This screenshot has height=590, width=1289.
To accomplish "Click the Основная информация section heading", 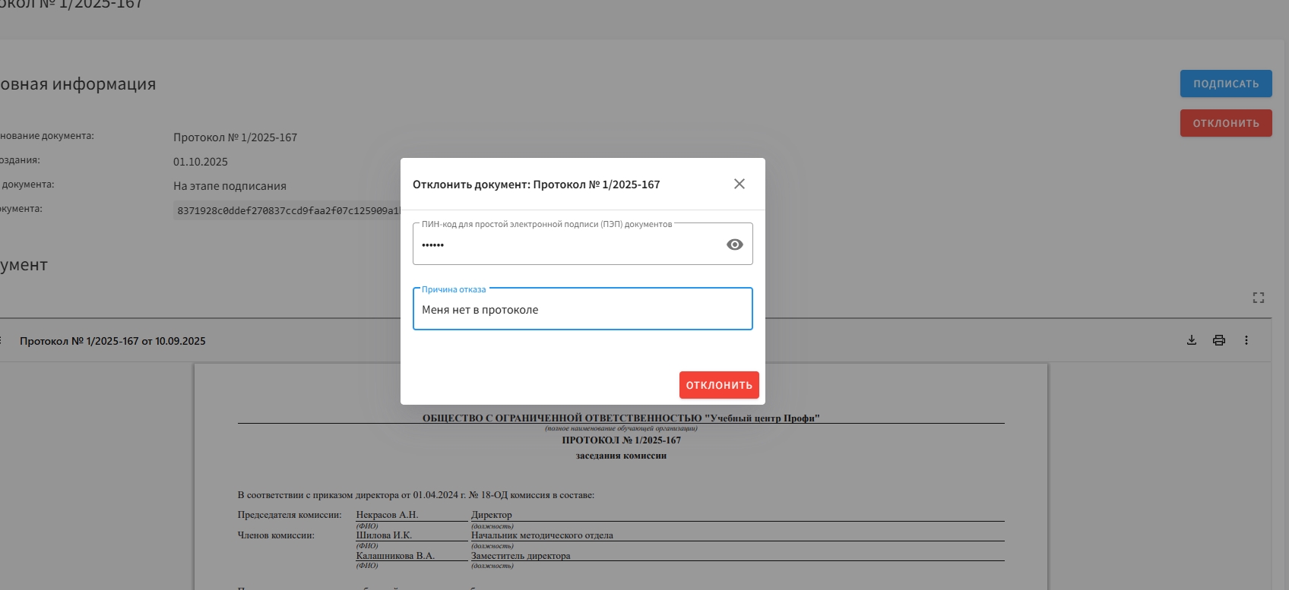I will point(78,84).
